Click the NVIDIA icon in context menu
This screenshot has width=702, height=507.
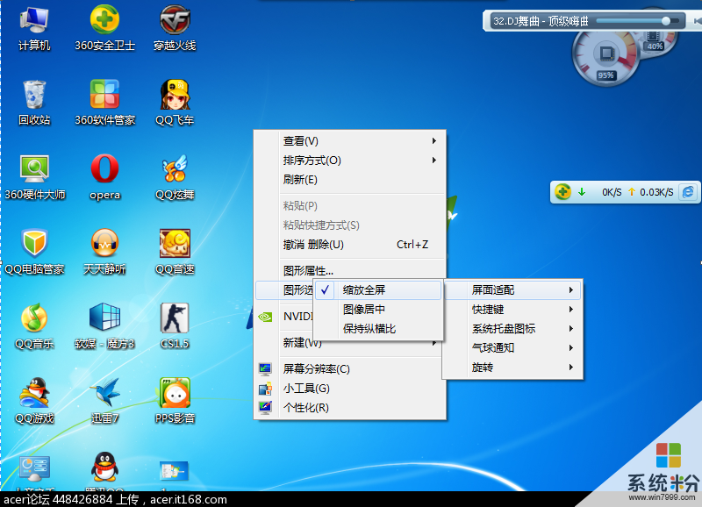(x=265, y=318)
